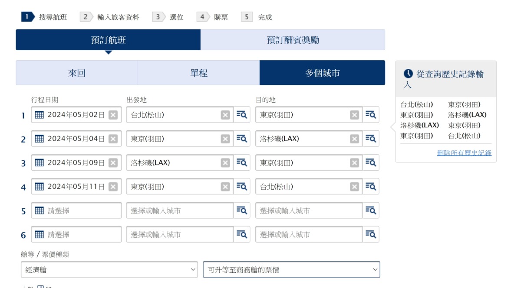Select the 來回 round-trip tab

click(x=77, y=73)
